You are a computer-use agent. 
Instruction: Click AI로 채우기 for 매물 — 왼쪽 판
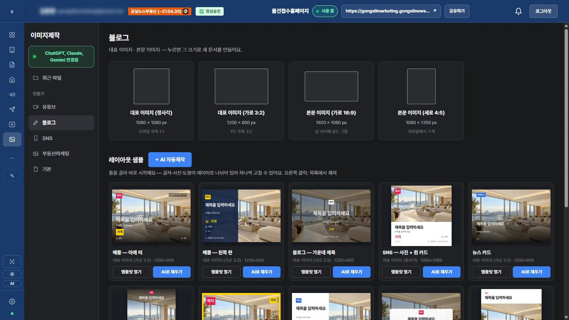(262, 272)
